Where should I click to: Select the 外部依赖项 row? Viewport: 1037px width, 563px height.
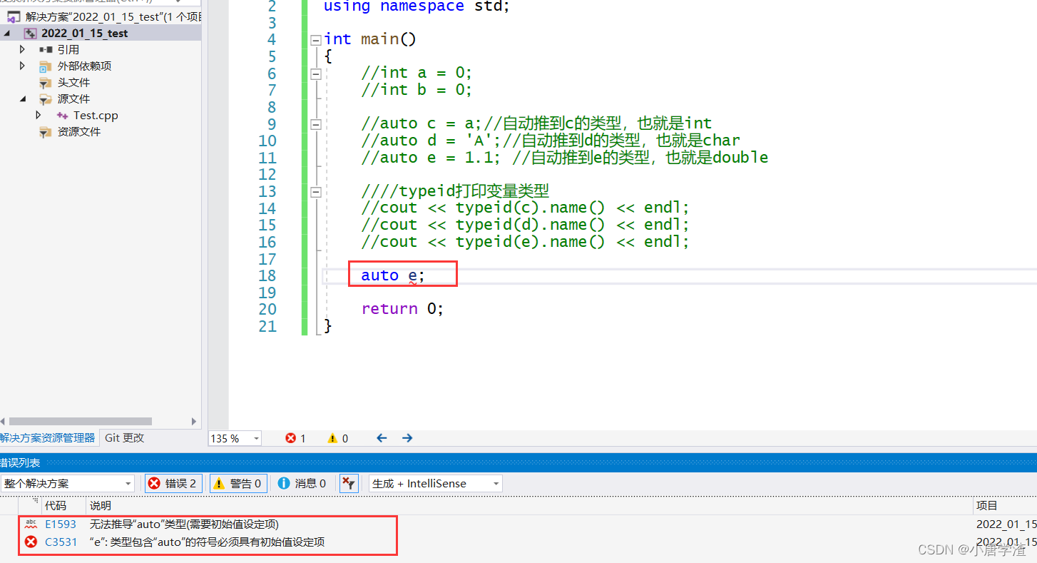point(84,66)
